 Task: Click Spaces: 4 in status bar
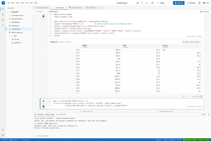tap(159, 140)
